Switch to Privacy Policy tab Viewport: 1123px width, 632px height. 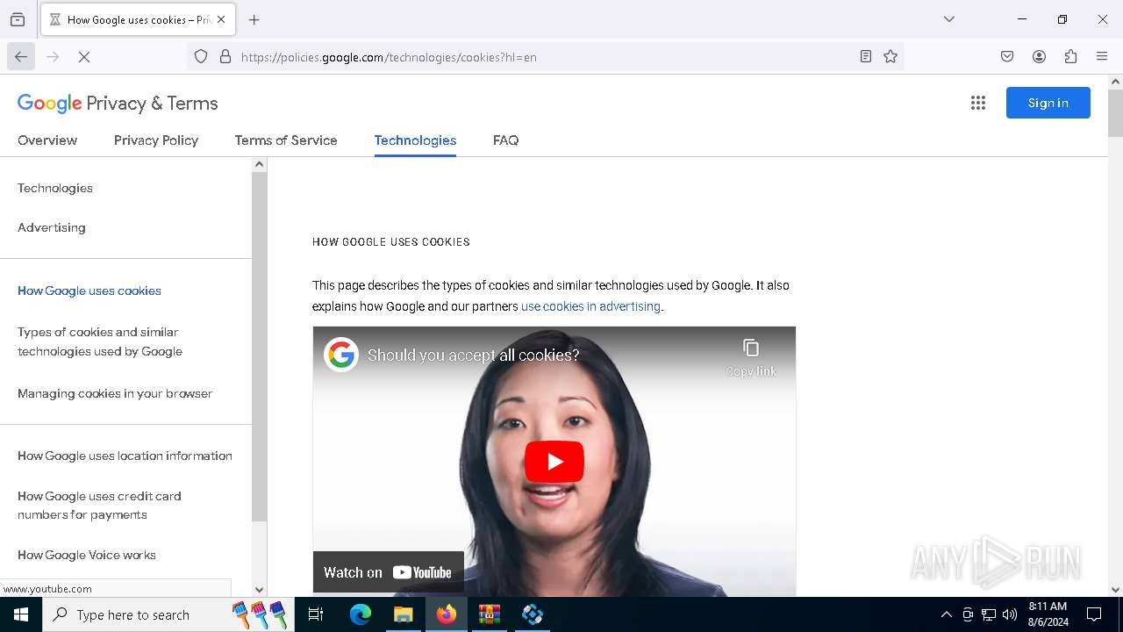point(156,140)
